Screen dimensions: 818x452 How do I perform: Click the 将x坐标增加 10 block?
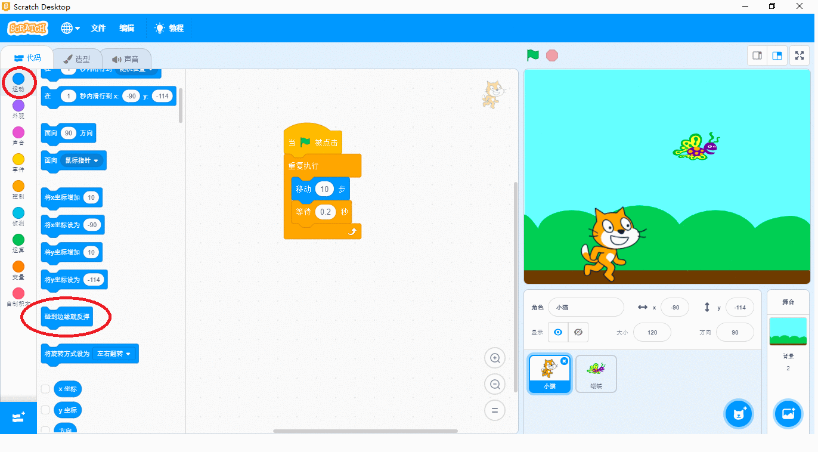point(72,198)
